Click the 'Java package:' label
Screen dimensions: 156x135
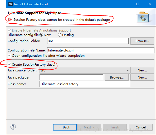point(18,77)
